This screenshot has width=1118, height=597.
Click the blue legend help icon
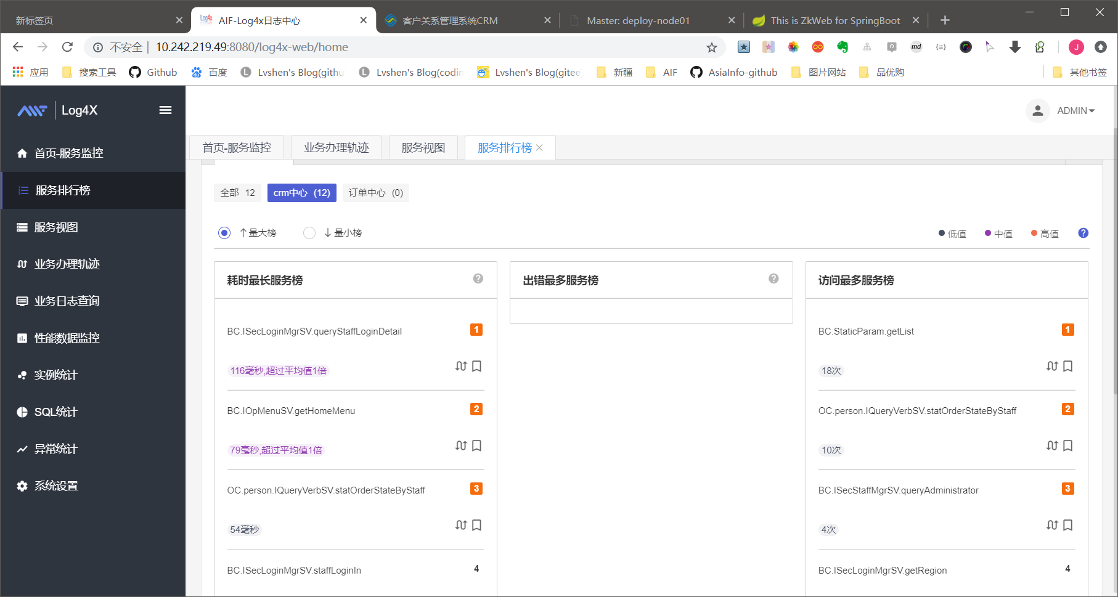click(x=1083, y=233)
